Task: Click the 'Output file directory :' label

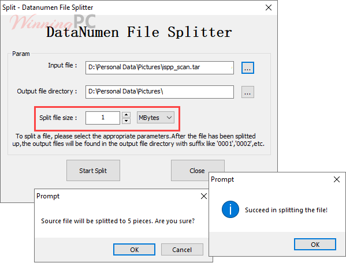Action: coord(47,91)
